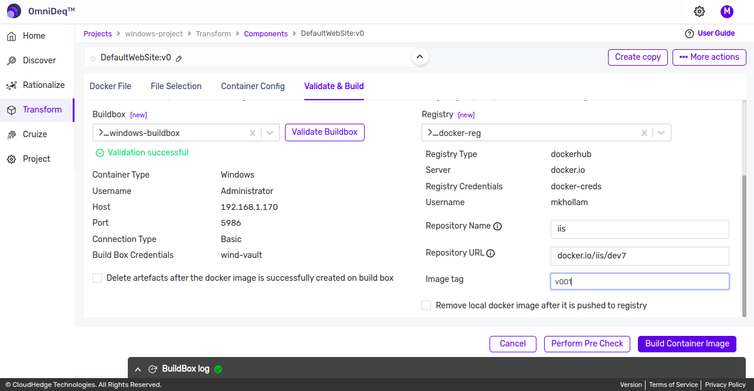This screenshot has width=754, height=391.
Task: Click the port value 5986
Action: tap(231, 223)
